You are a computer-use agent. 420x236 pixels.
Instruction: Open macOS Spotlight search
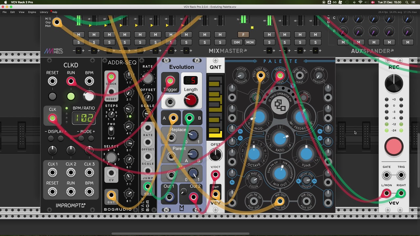pos(407,2)
